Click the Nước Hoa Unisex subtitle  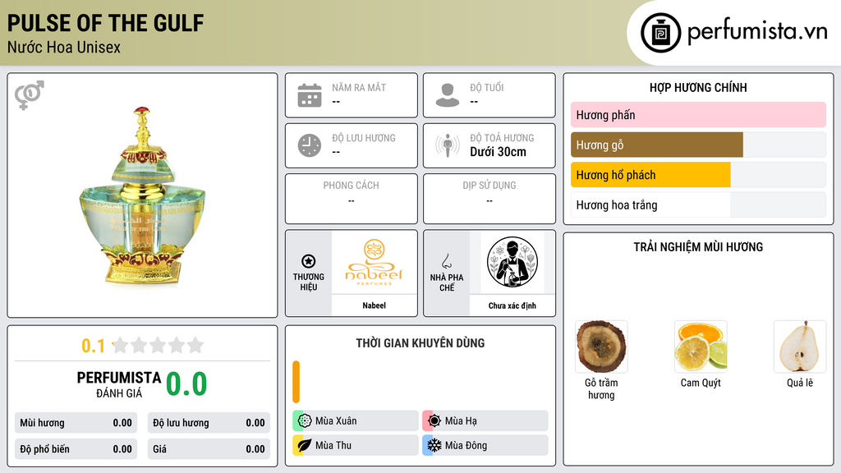[64, 47]
